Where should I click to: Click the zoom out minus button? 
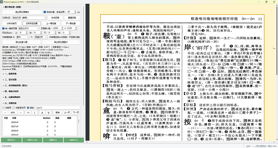(5, 113)
